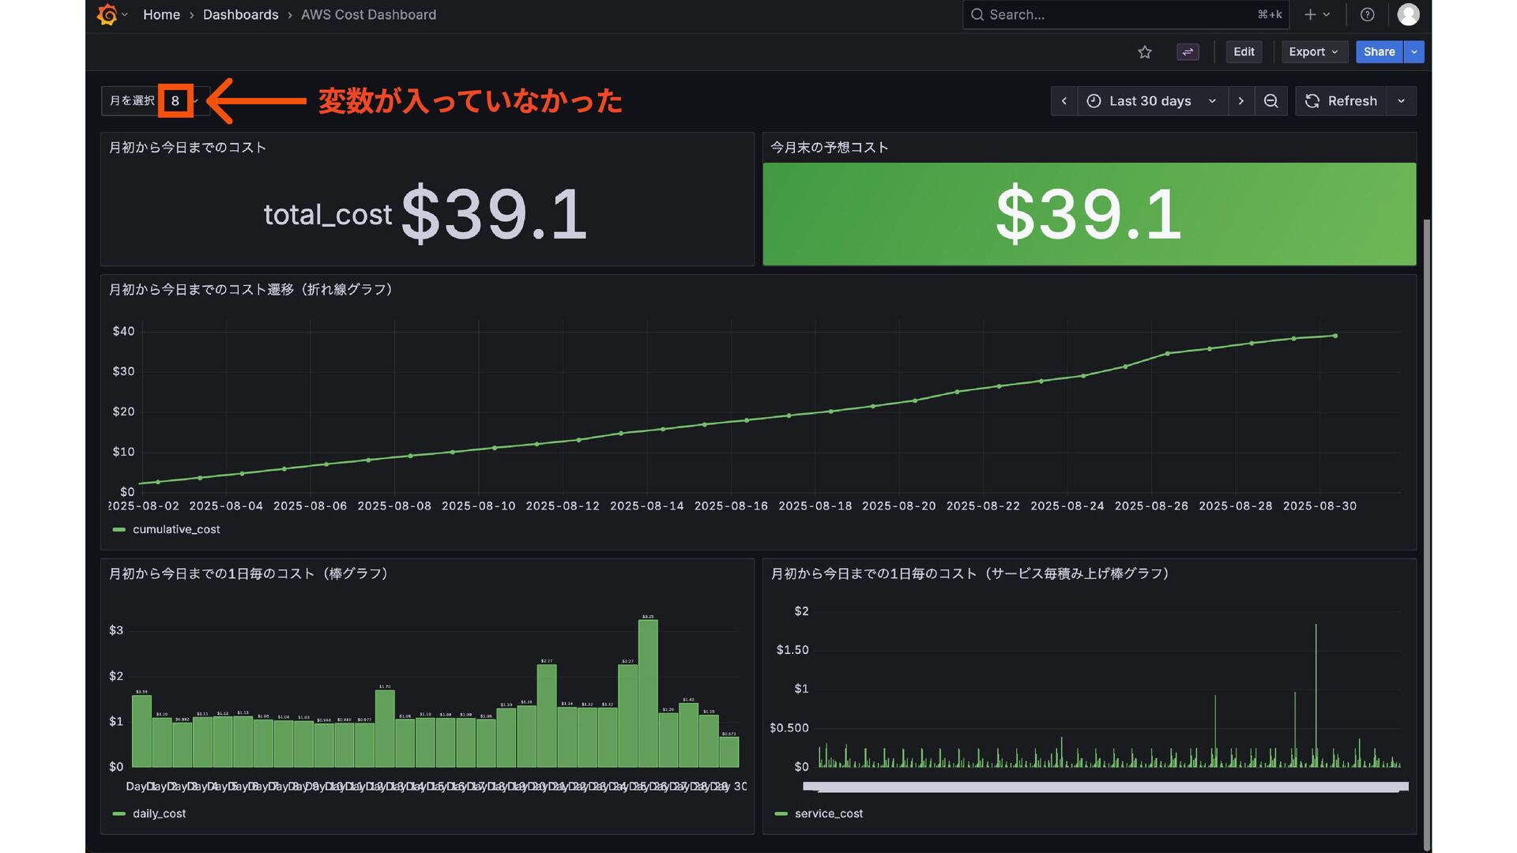The height and width of the screenshot is (853, 1517).
Task: Shift time range forward
Action: 1241,101
